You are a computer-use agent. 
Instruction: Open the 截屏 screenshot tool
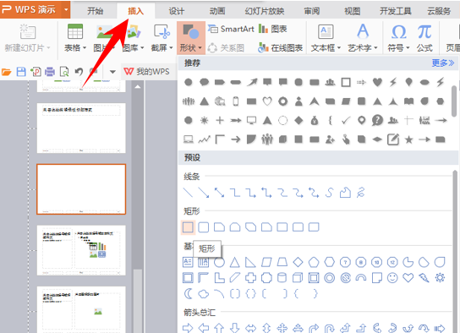pyautogui.click(x=162, y=37)
